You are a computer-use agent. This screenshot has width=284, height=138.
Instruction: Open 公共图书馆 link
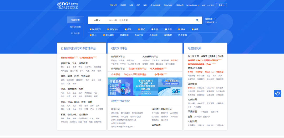point(83,118)
